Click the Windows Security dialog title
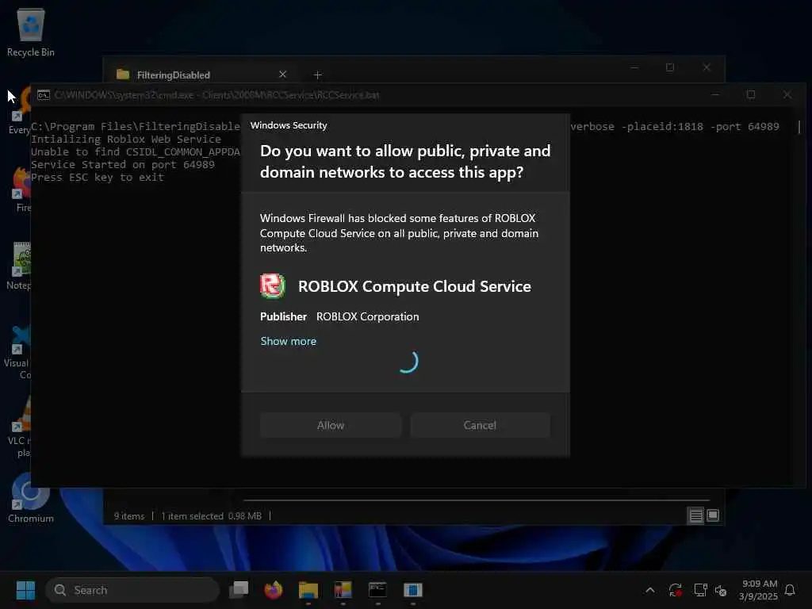This screenshot has height=609, width=812. pyautogui.click(x=289, y=125)
